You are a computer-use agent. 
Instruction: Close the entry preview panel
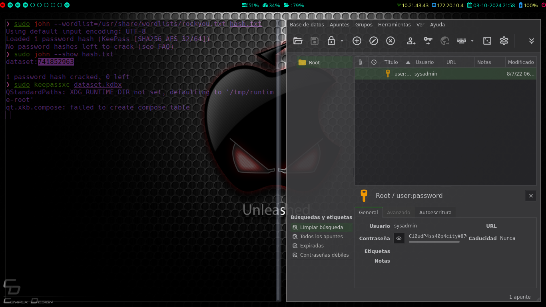[x=531, y=195]
